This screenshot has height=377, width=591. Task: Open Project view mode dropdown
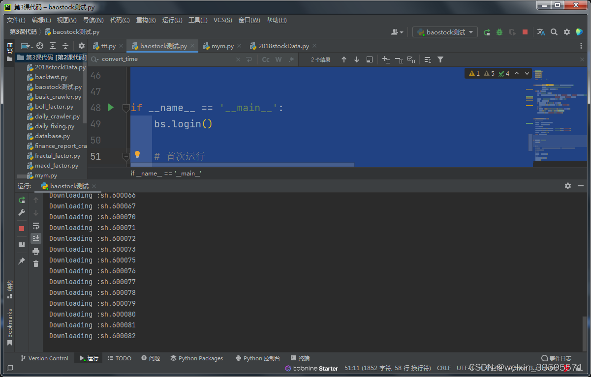point(27,46)
